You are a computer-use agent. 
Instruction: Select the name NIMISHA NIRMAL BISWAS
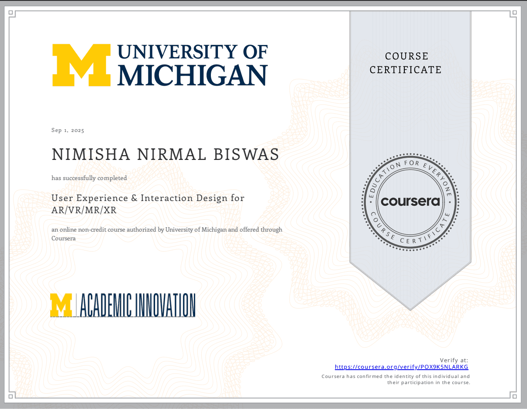coord(165,155)
